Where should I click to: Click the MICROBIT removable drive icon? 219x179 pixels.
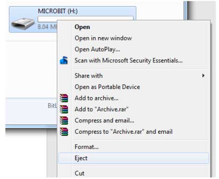[23, 24]
